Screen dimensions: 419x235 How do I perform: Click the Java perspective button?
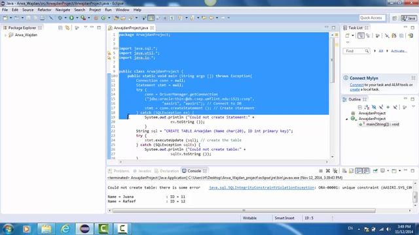click(x=409, y=18)
